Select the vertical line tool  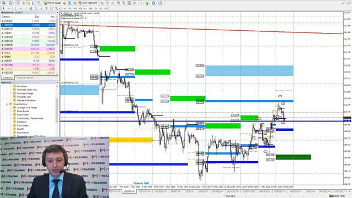tap(15, 8)
